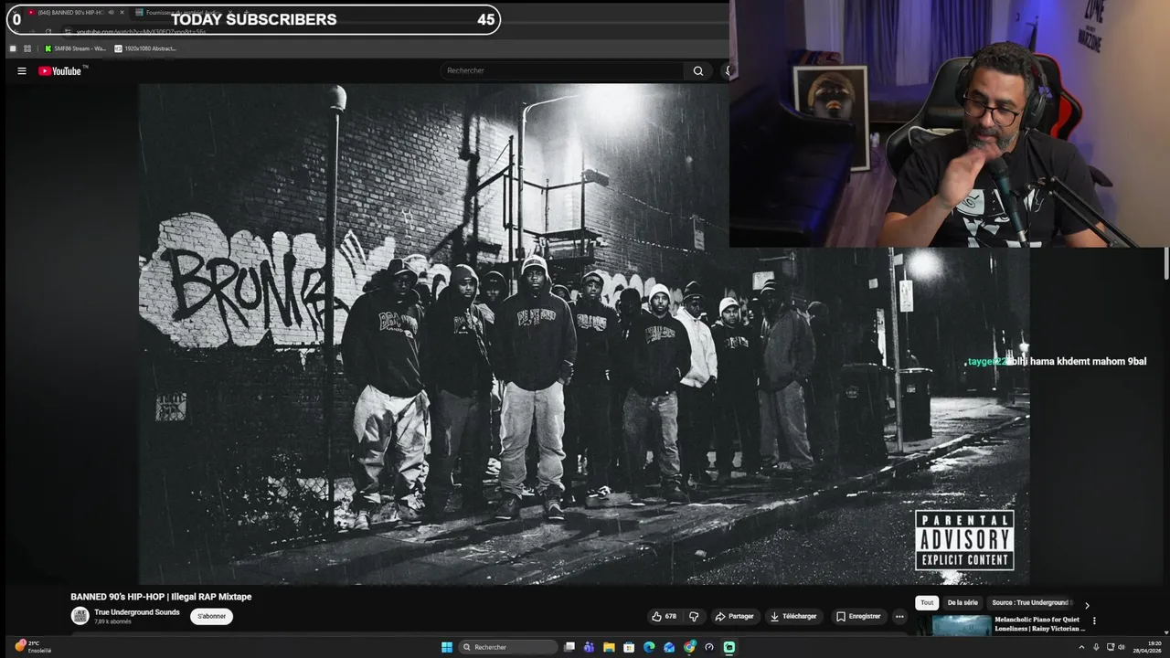Open the green streaming app taskbar icon

pyautogui.click(x=729, y=647)
